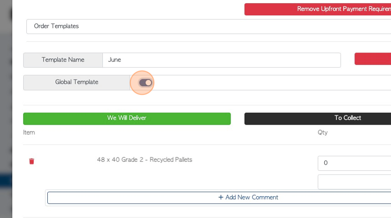Image resolution: width=391 pixels, height=218 pixels.
Task: Focus the Qty input showing 0
Action: [x=355, y=163]
